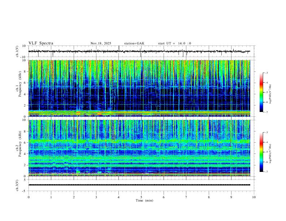Click time axis tick label "8"
The image size is (286, 221).
click(x=209, y=197)
